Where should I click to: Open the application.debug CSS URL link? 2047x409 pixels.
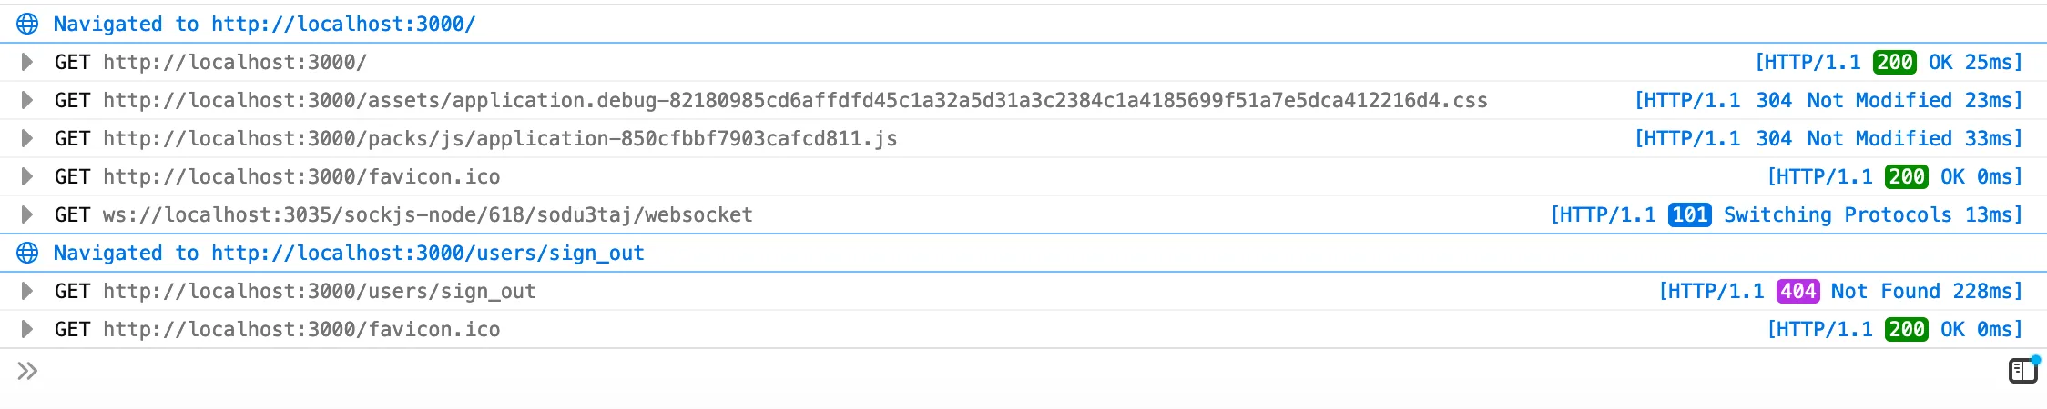[795, 100]
